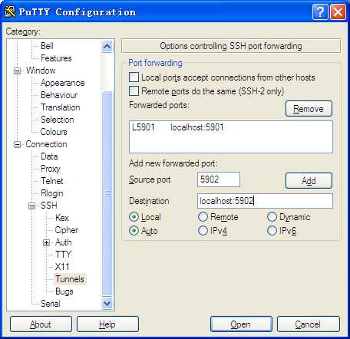Click Remove to delete forwarded port
The height and width of the screenshot is (339, 350).
tap(309, 108)
